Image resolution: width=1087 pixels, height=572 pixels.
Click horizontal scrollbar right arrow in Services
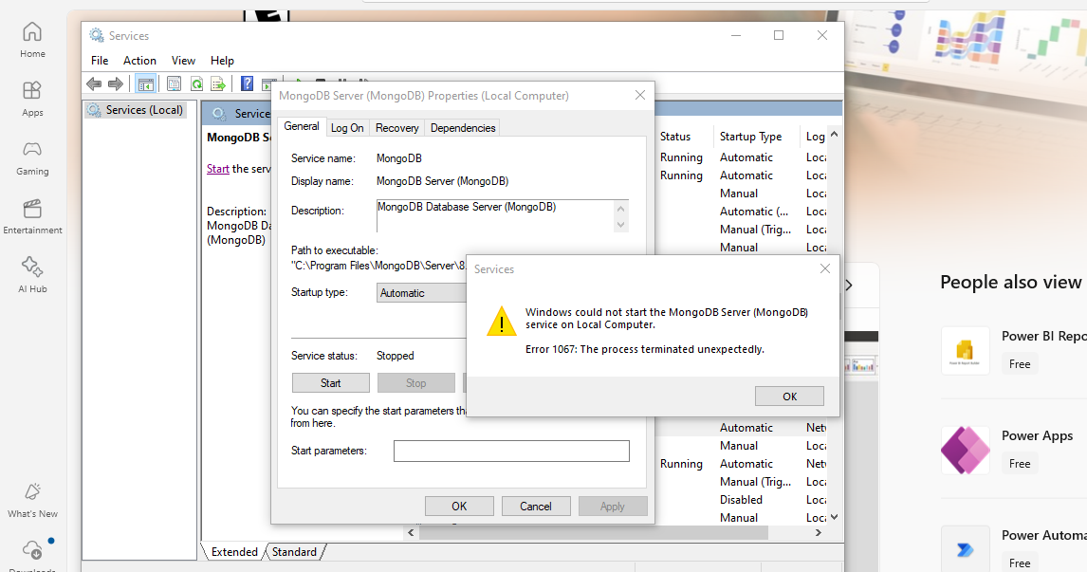tap(818, 532)
